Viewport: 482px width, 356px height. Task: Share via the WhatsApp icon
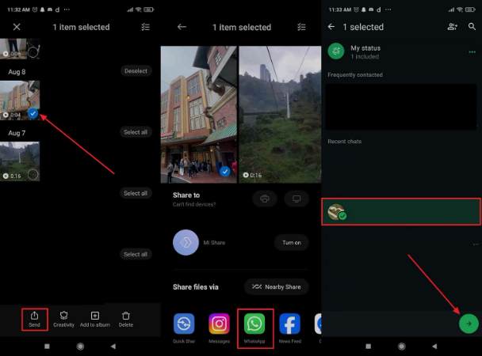(254, 324)
